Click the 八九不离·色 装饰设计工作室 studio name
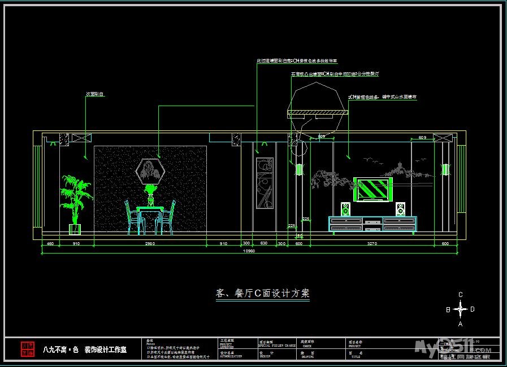 [x=85, y=349]
